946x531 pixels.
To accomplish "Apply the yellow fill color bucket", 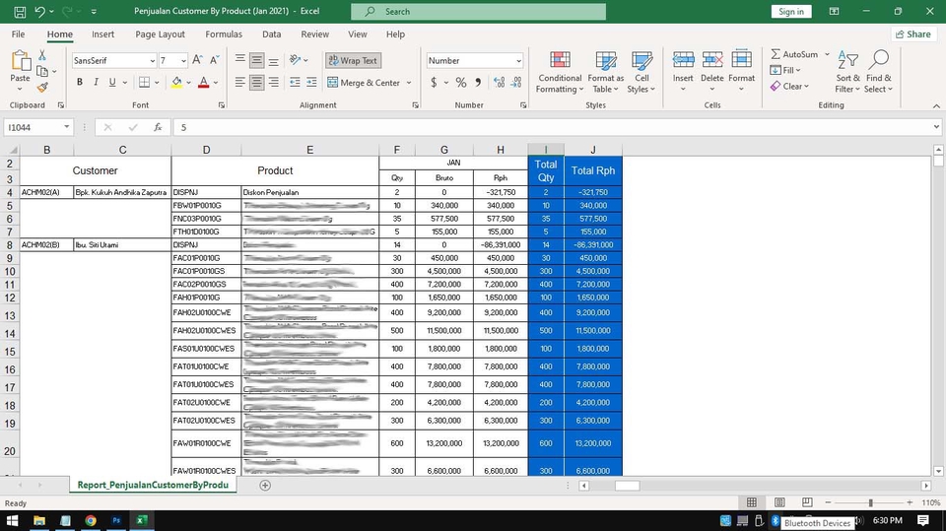I will [176, 82].
